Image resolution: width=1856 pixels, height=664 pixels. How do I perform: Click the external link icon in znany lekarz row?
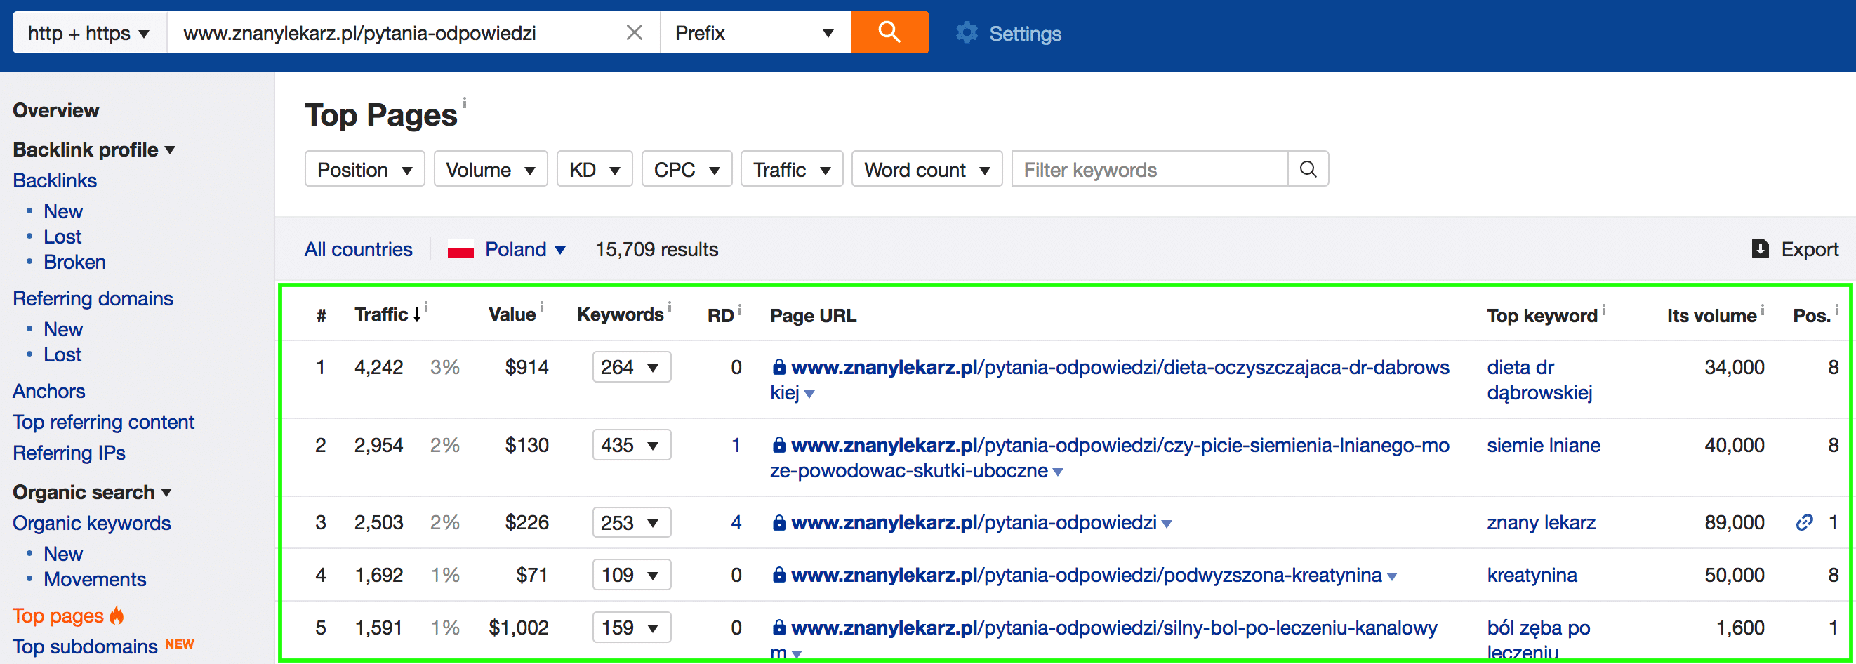1805,522
